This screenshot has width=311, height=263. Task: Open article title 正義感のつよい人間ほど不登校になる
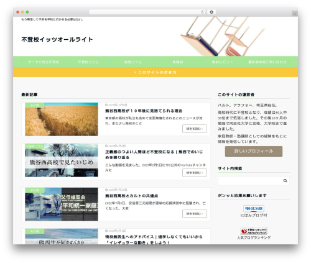[154, 155]
